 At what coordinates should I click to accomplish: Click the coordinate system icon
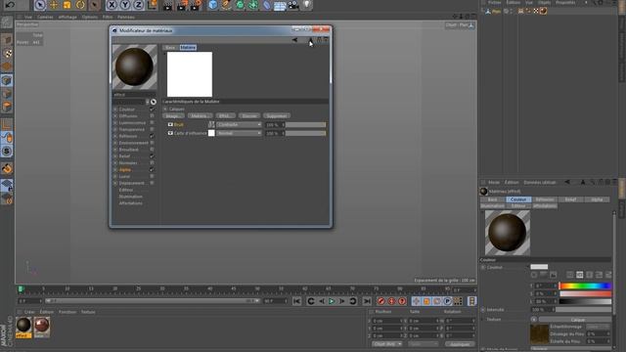coord(153,5)
